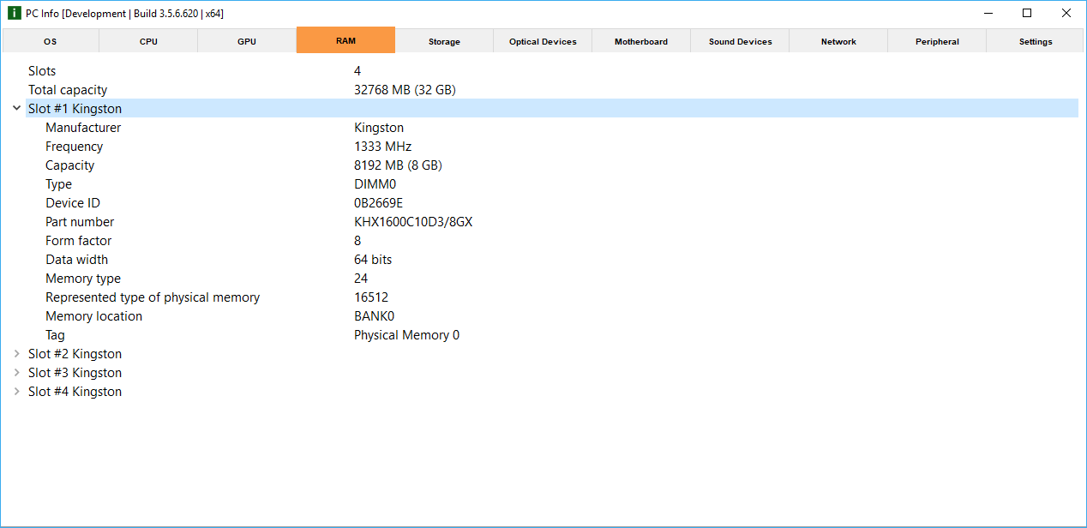Open the OS tab
The height and width of the screenshot is (528, 1087).
tap(51, 41)
